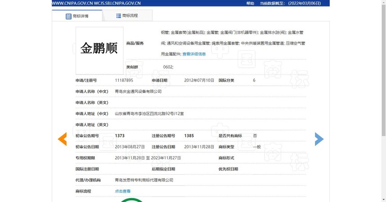Select preliminary announcement date 2013年08月27日
The height and width of the screenshot is (202, 386).
(x=130, y=147)
